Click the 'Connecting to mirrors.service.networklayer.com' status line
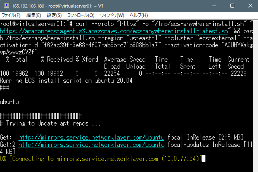This screenshot has height=172, width=258. (101, 159)
